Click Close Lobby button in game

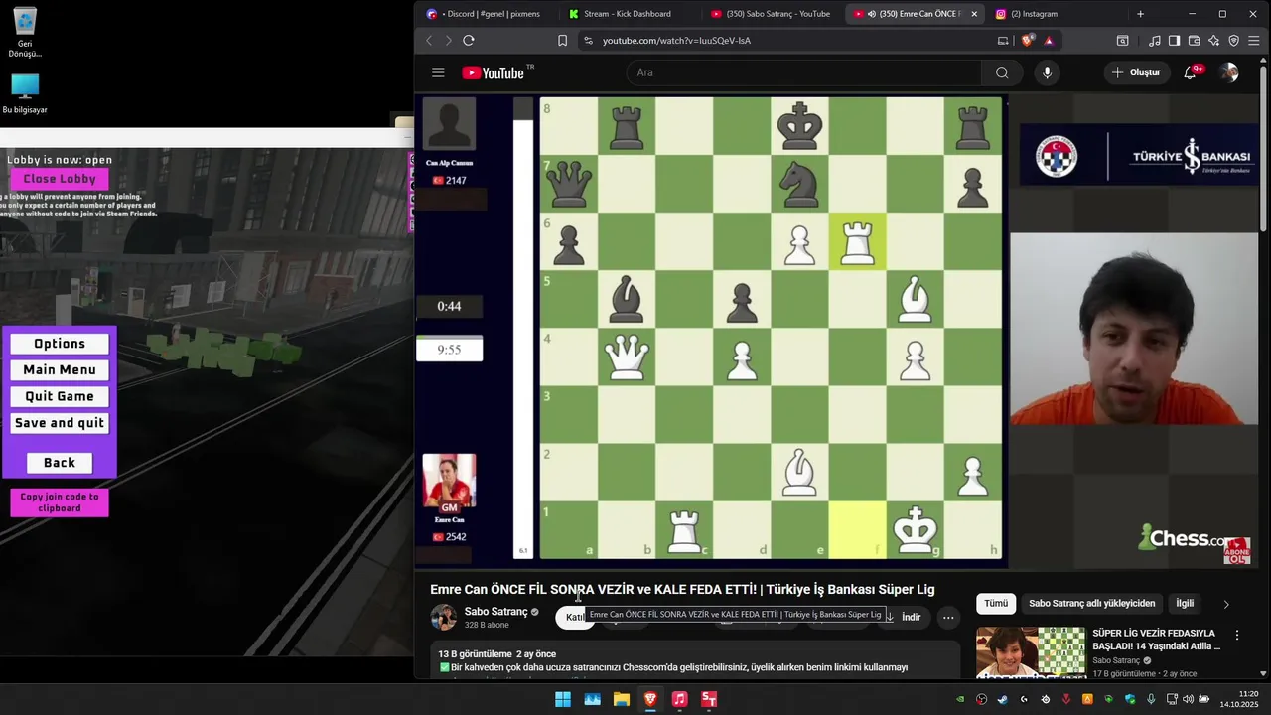point(60,179)
